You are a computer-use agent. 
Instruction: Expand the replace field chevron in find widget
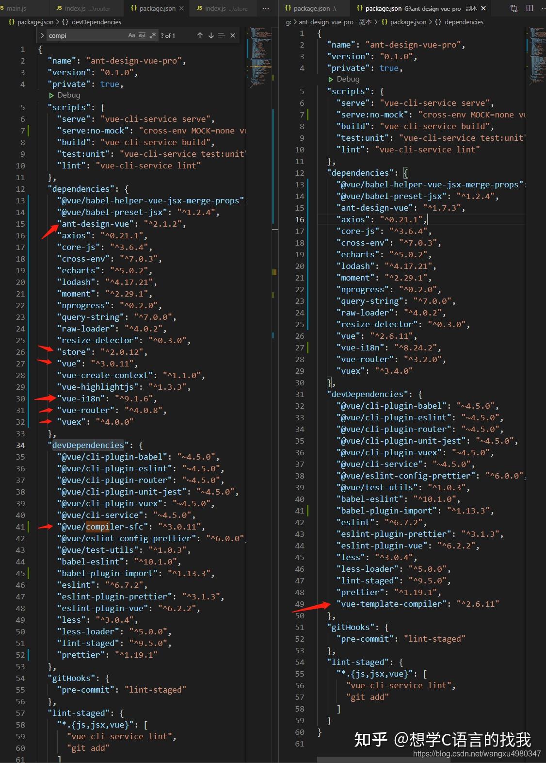pos(42,35)
